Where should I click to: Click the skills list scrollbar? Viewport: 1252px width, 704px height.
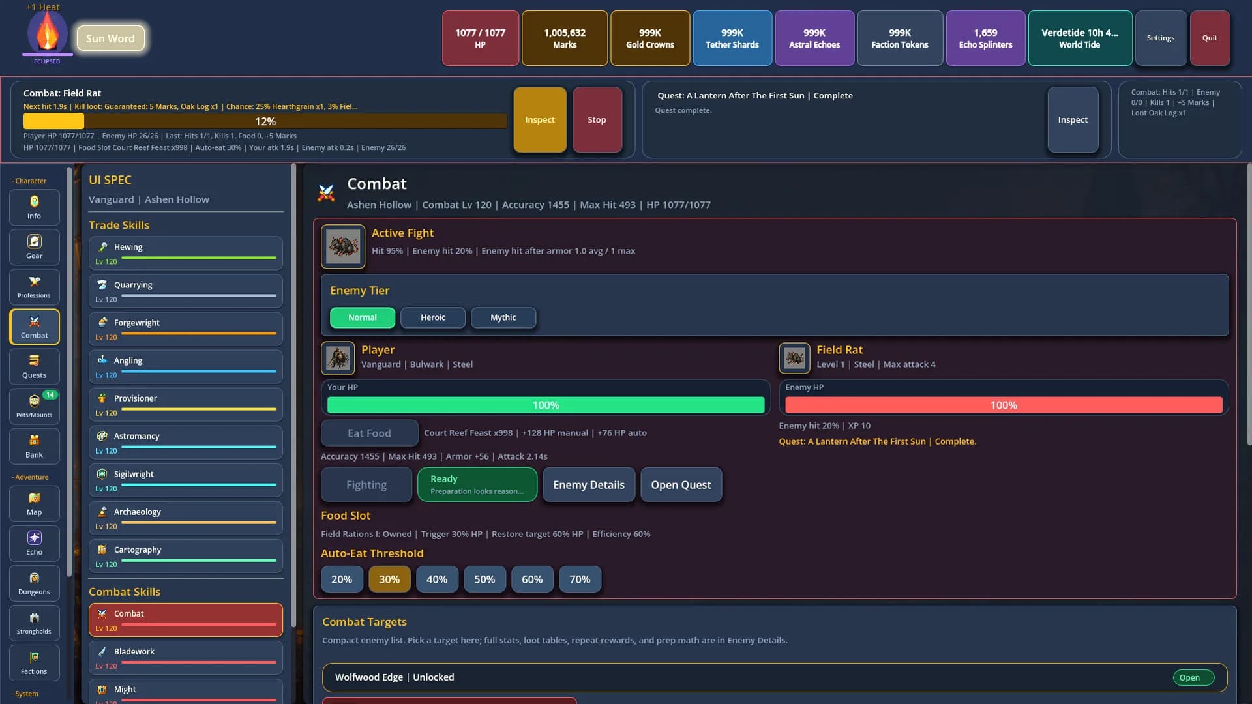[293, 395]
